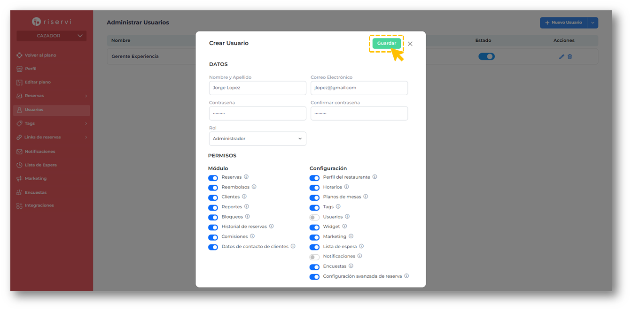Click the Correo Electrónico input field

[359, 88]
